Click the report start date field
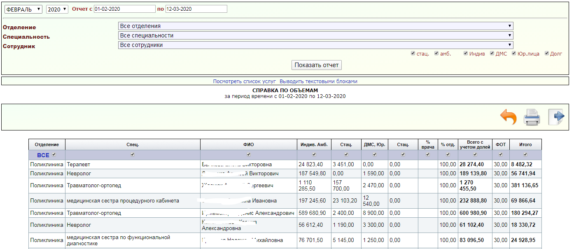 pyautogui.click(x=125, y=9)
